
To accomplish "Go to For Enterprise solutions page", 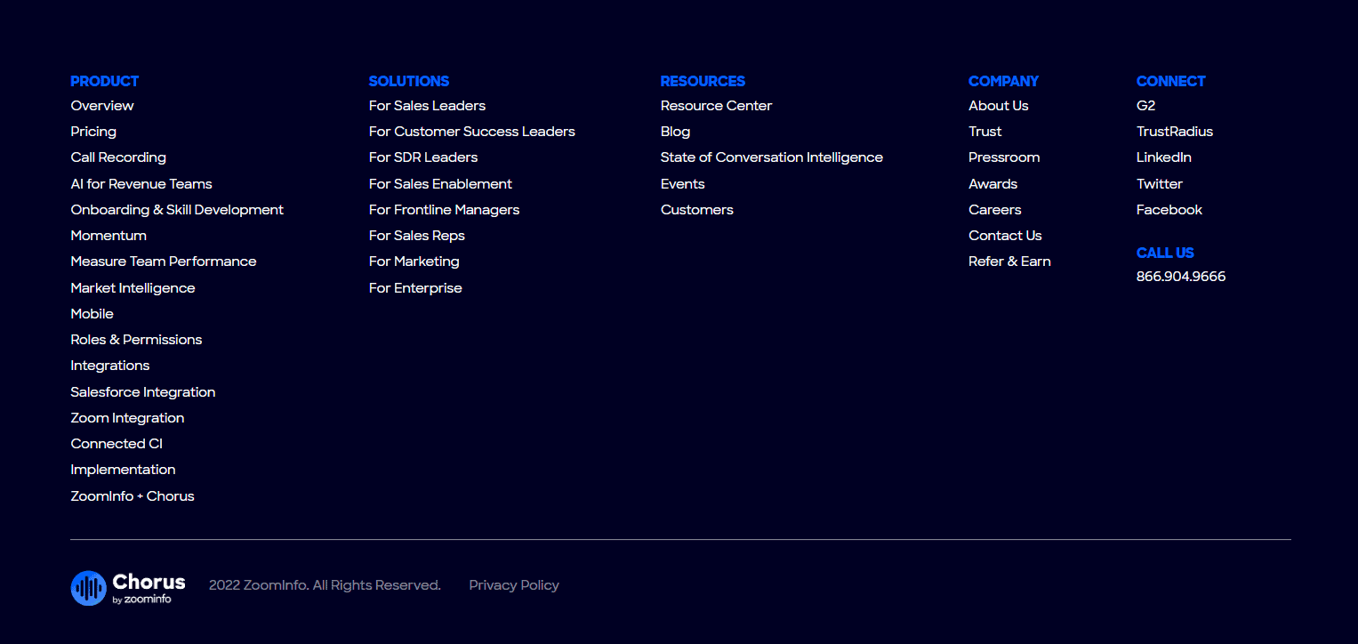I will pos(415,288).
